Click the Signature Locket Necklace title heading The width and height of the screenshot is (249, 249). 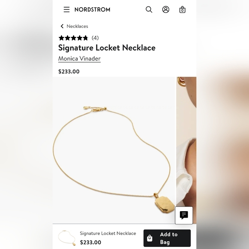click(107, 48)
